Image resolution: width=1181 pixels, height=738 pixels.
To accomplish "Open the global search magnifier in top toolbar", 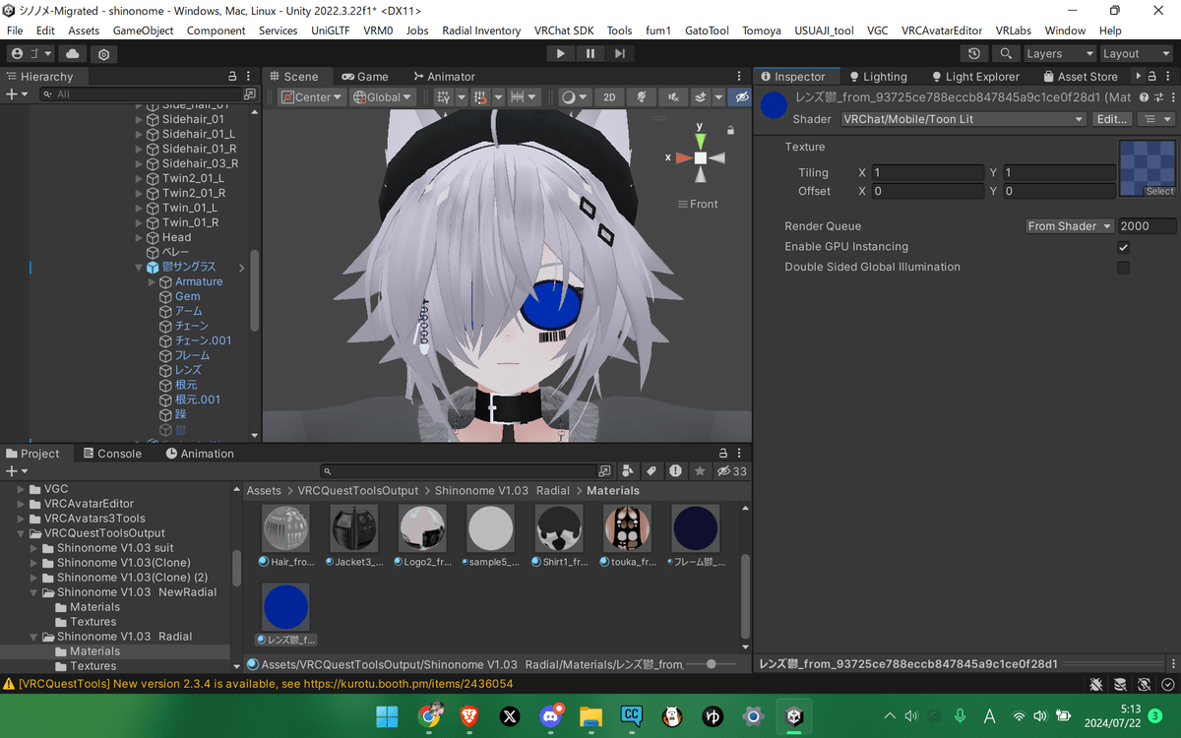I will coord(1005,54).
